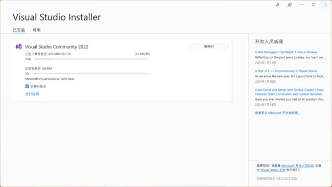Click the 开发人员新闻 heading

269,42
